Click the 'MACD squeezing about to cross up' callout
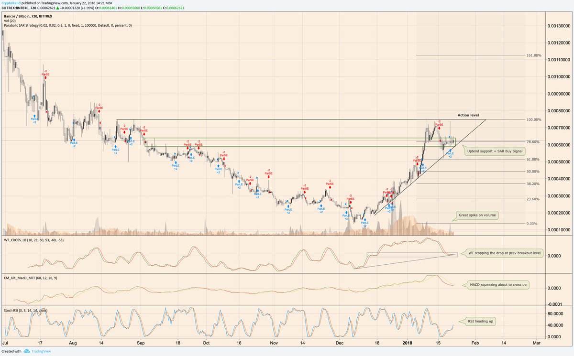 pyautogui.click(x=498, y=285)
